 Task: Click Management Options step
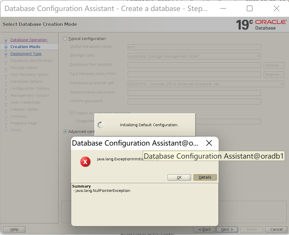[30, 96]
